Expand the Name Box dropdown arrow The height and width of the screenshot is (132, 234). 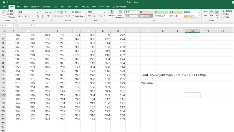14,25
